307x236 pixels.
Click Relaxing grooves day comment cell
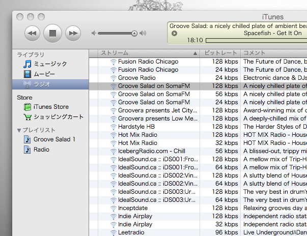[274, 208]
